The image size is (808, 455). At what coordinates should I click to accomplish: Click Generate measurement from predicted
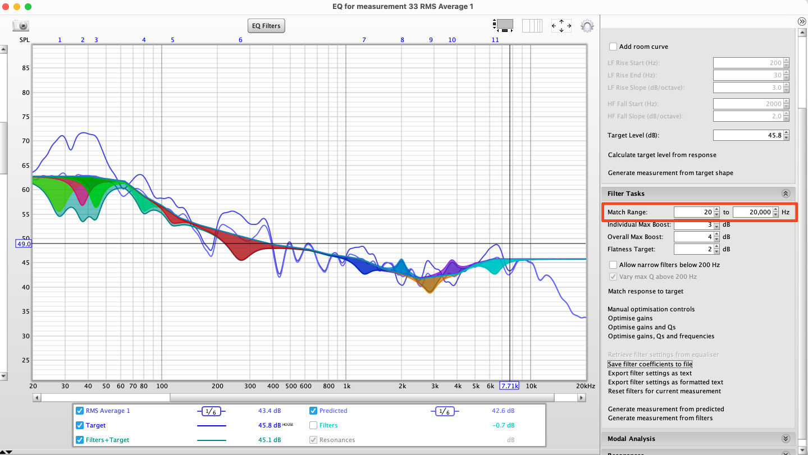pyautogui.click(x=666, y=409)
